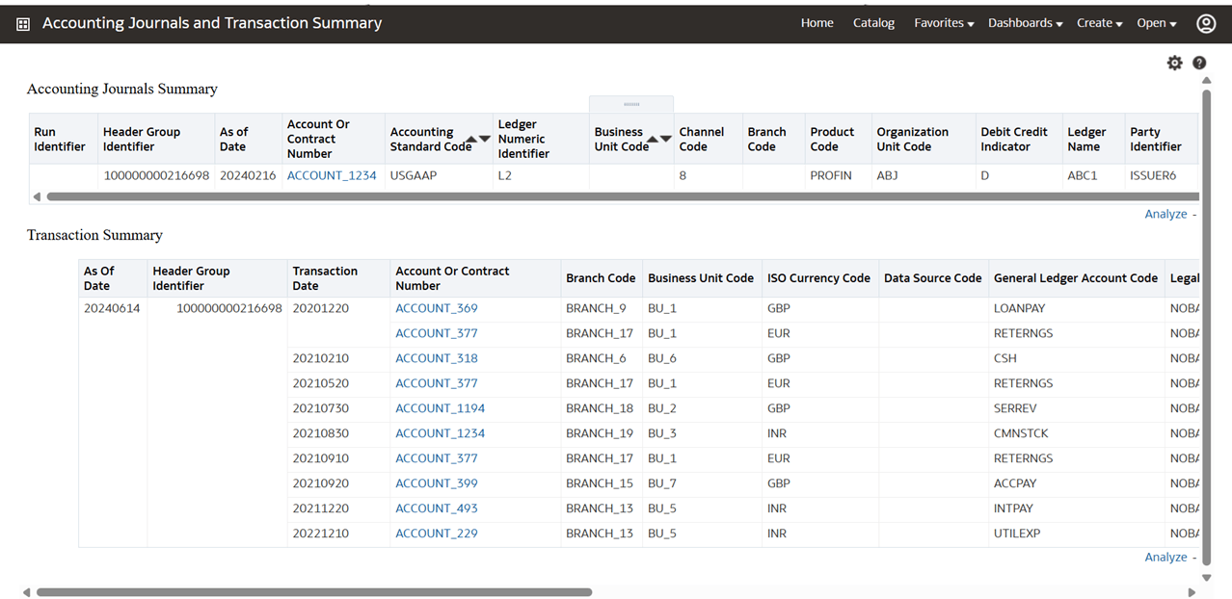The width and height of the screenshot is (1232, 599).
Task: Open the Dashboards dropdown menu
Action: click(1024, 22)
